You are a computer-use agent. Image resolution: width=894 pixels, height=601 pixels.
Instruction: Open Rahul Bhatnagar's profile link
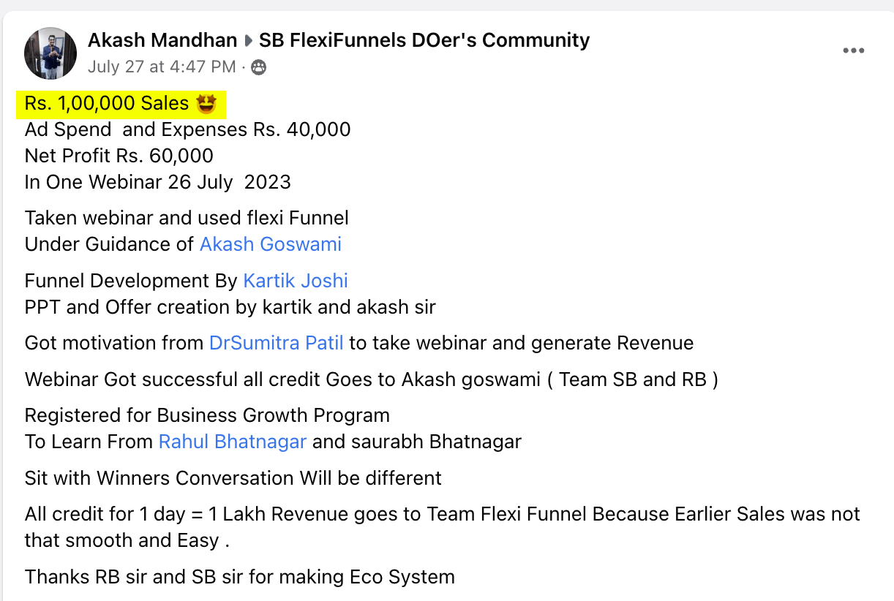(232, 442)
